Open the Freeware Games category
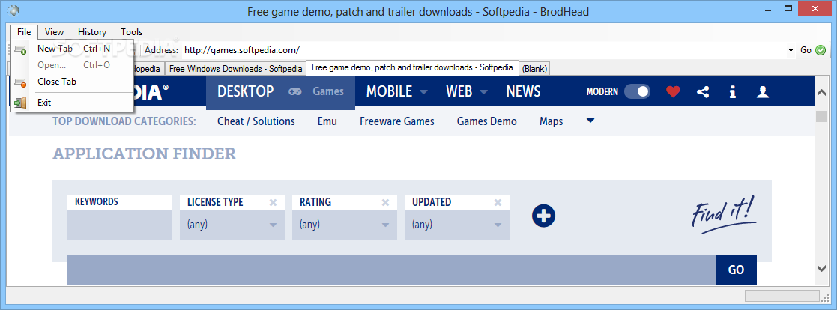This screenshot has width=837, height=310. [396, 121]
